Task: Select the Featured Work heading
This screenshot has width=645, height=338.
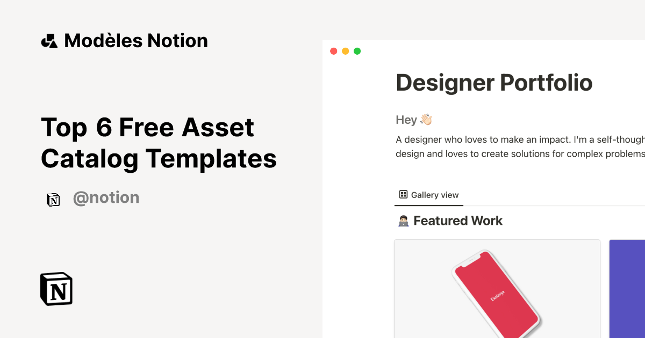Action: (x=458, y=221)
